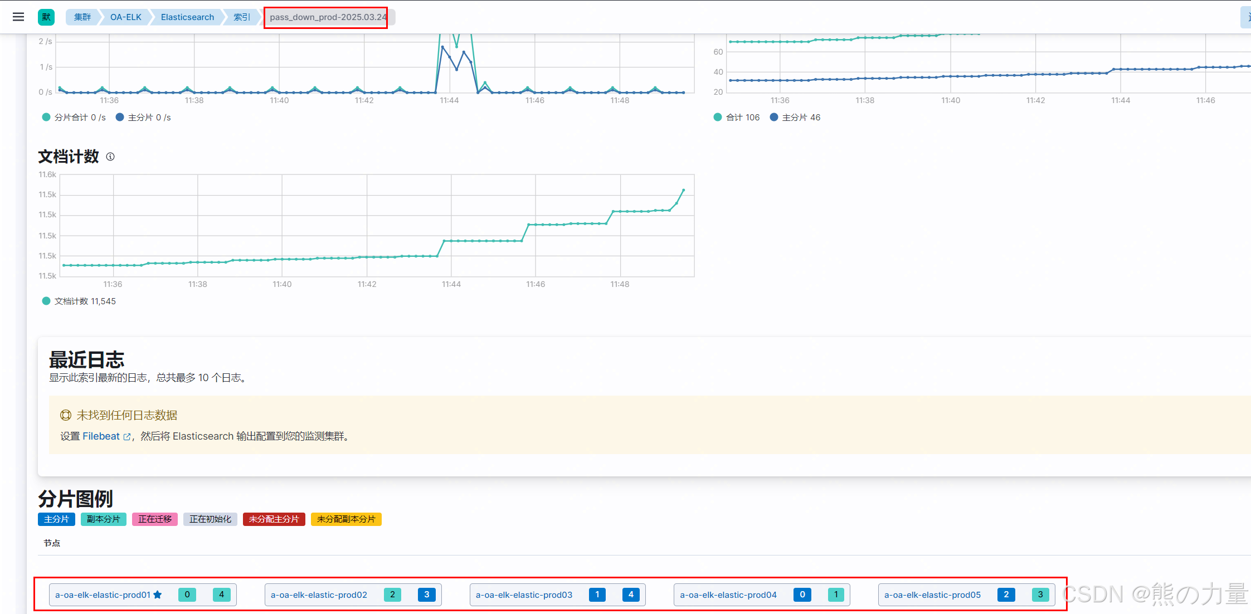The width and height of the screenshot is (1251, 614).
Task: Open the hamburger navigation menu
Action: [x=18, y=17]
